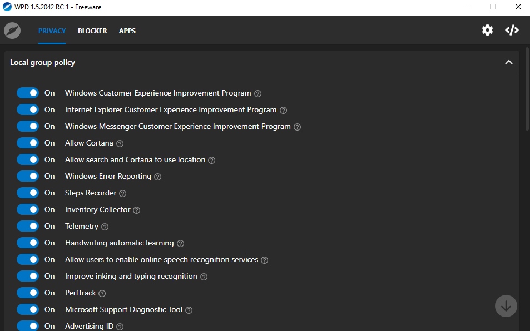Toggle Improve inking and typing recognition switch
This screenshot has width=530, height=331.
(28, 276)
